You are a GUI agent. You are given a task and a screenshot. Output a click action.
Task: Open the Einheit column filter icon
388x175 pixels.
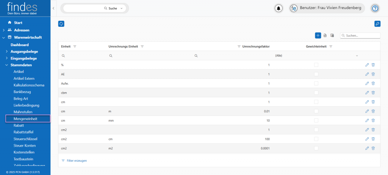point(75,46)
